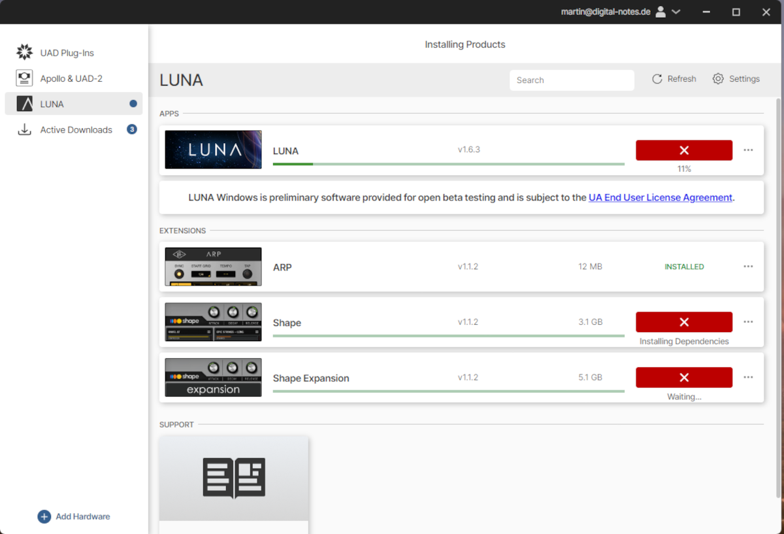Open more options for Shape Expansion
The image size is (784, 534).
748,378
